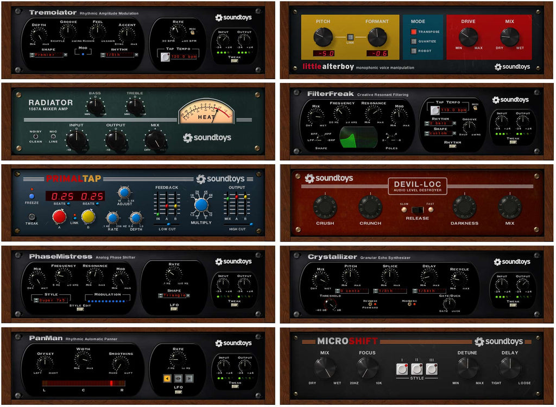Screen dimensions: 556x407
Task: Click the Tweak button on Crystallizer
Action: coord(513,305)
